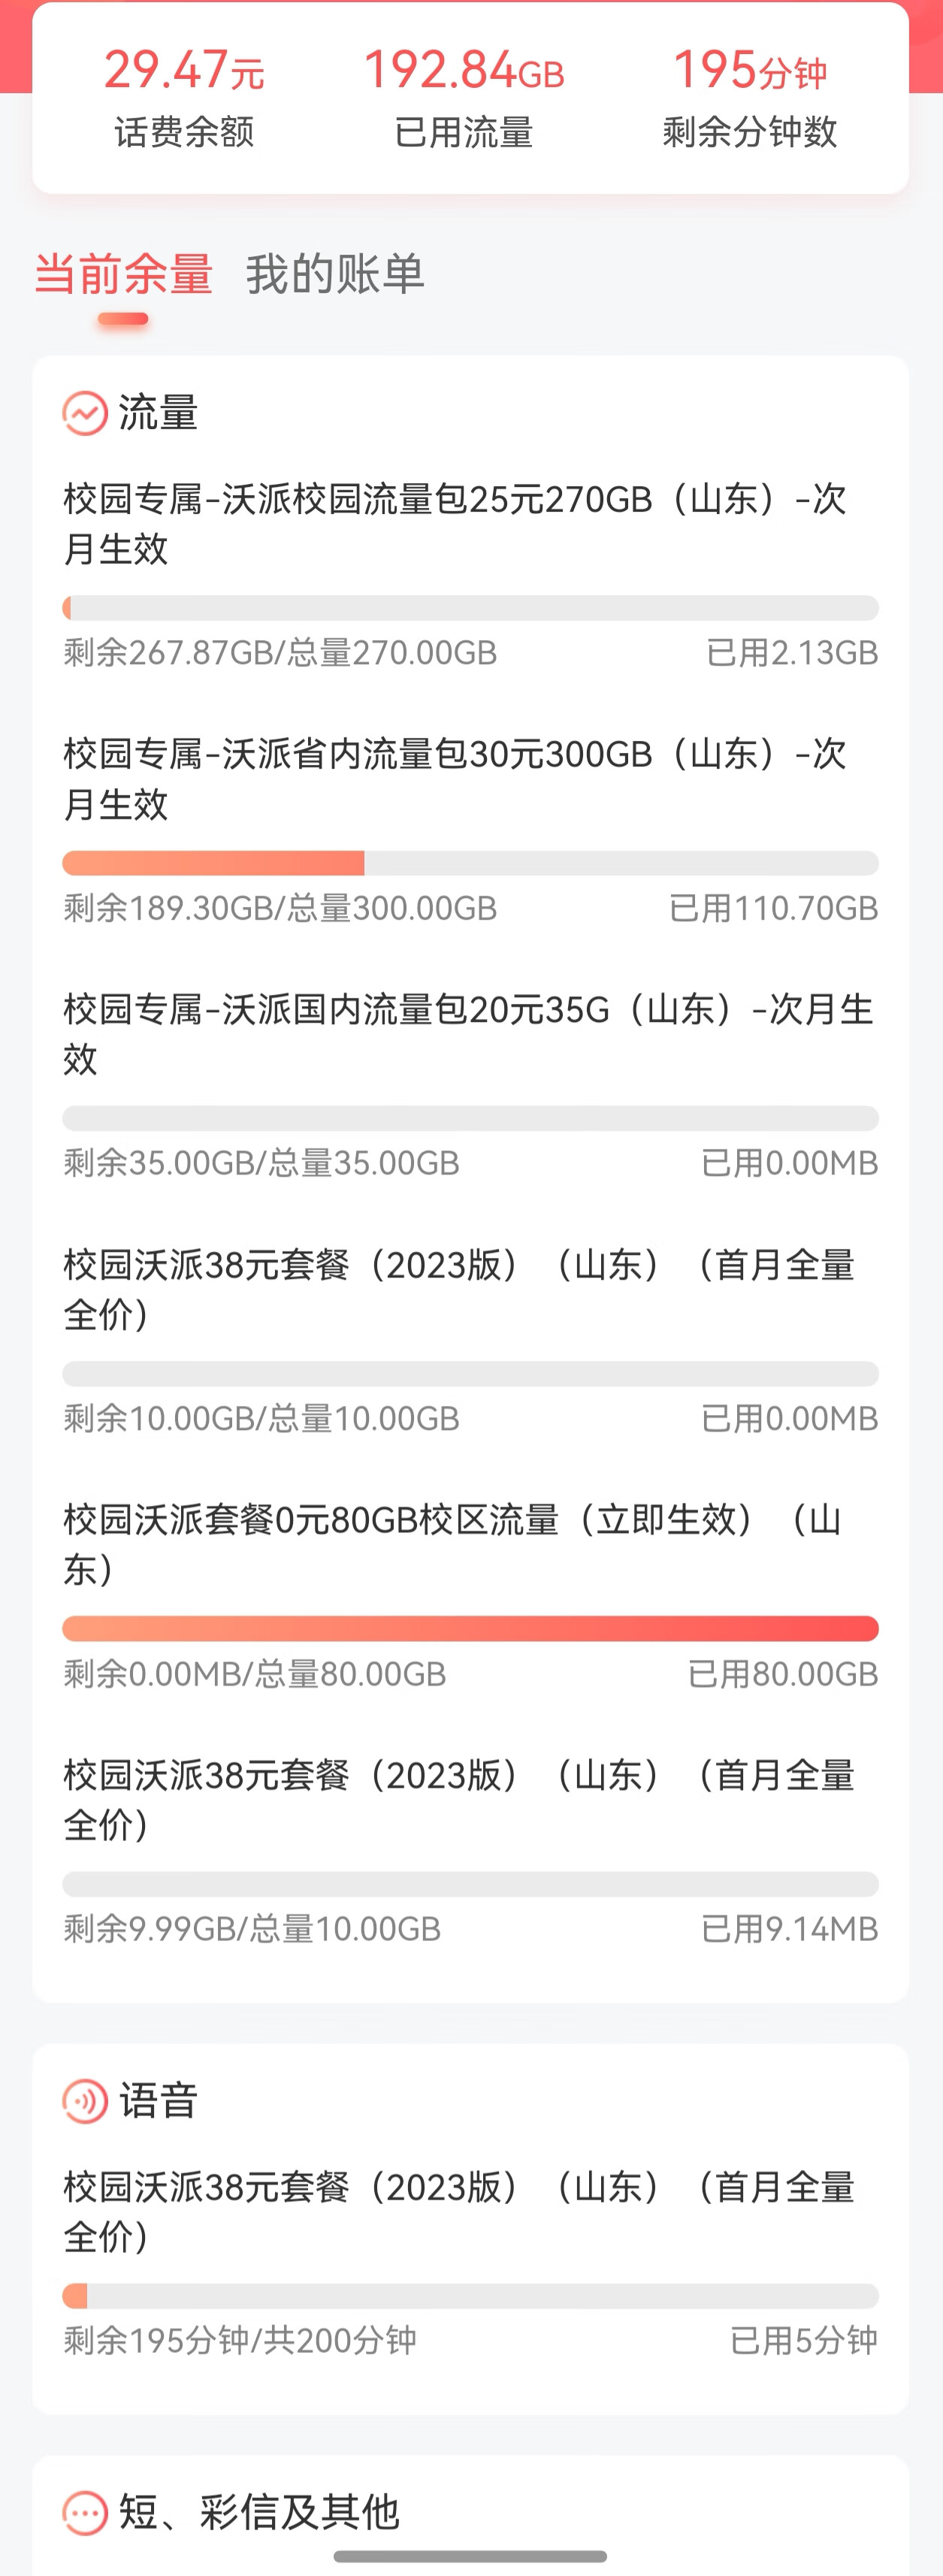The image size is (943, 2576).
Task: Select 沃派校园流量包25元270GB package title
Action: [455, 523]
